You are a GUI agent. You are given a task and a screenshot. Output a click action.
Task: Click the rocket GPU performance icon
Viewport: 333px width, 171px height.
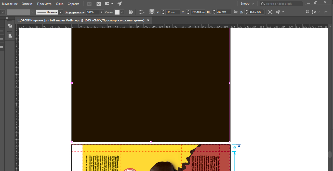coord(119,4)
